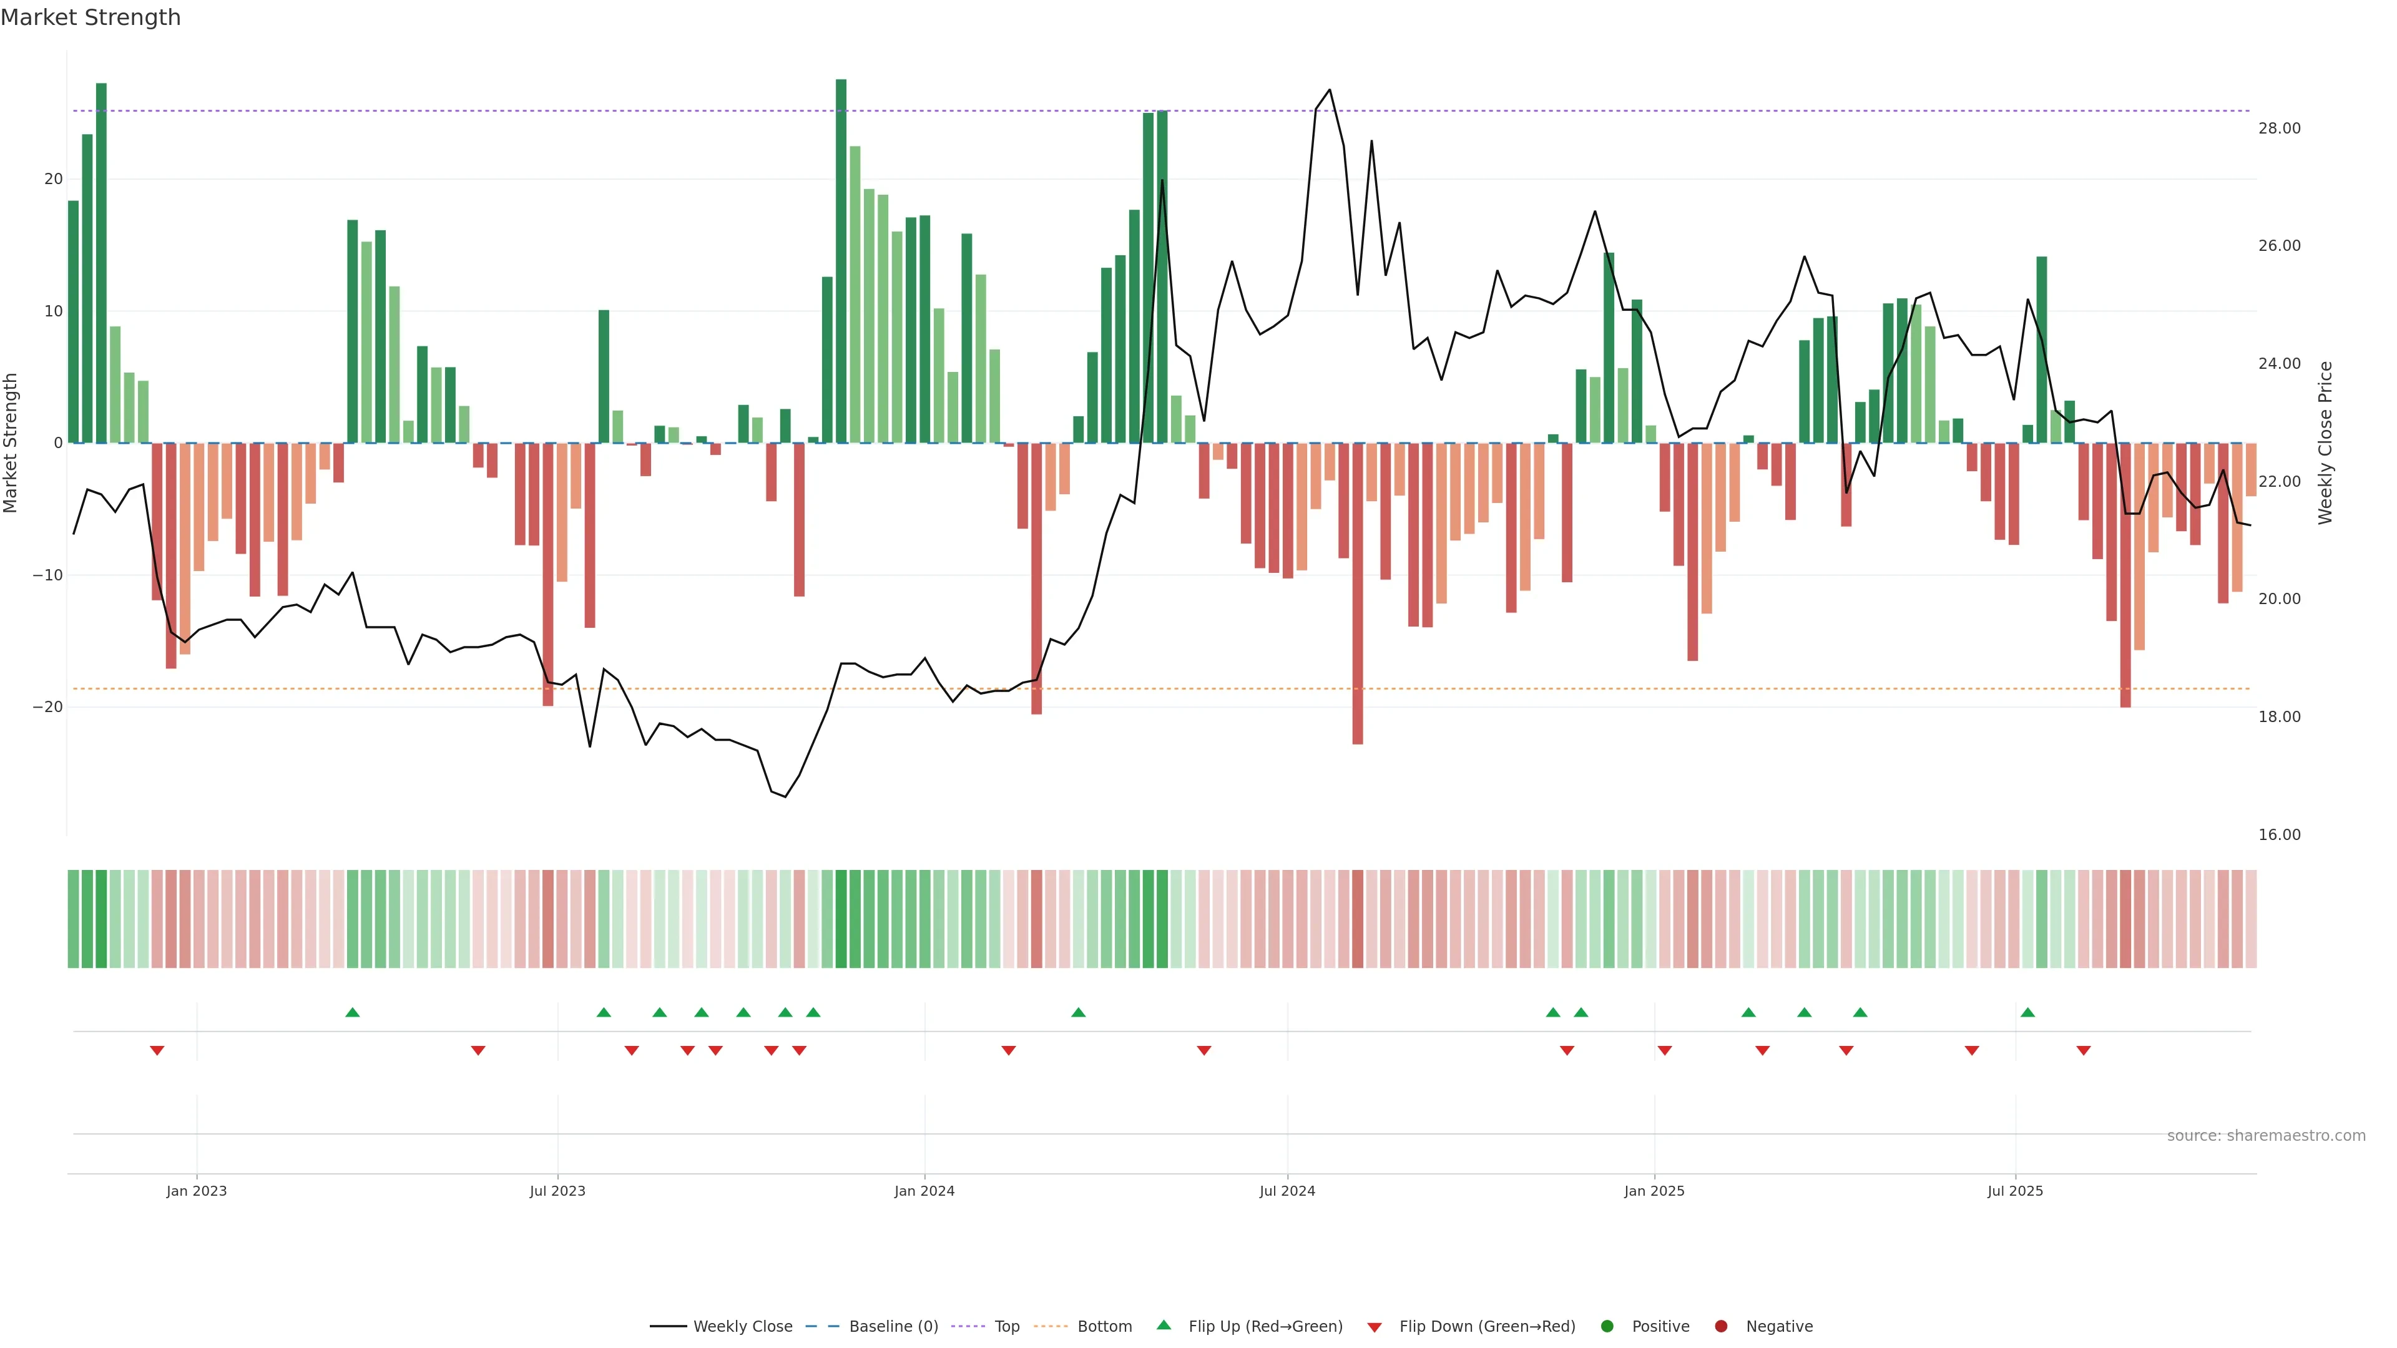This screenshot has height=1348, width=2397.
Task: Click the Weekly Close Price axis title
Action: point(2325,443)
